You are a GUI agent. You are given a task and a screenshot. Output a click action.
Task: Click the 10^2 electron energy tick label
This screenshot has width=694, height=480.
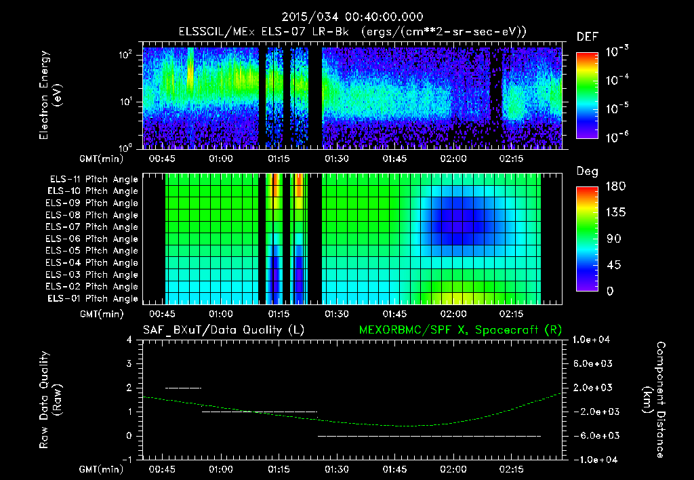tap(125, 54)
